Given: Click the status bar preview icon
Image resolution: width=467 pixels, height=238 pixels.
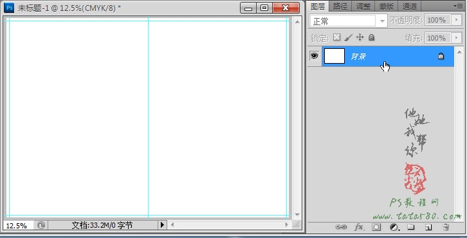Looking at the screenshot, I should pos(41,225).
